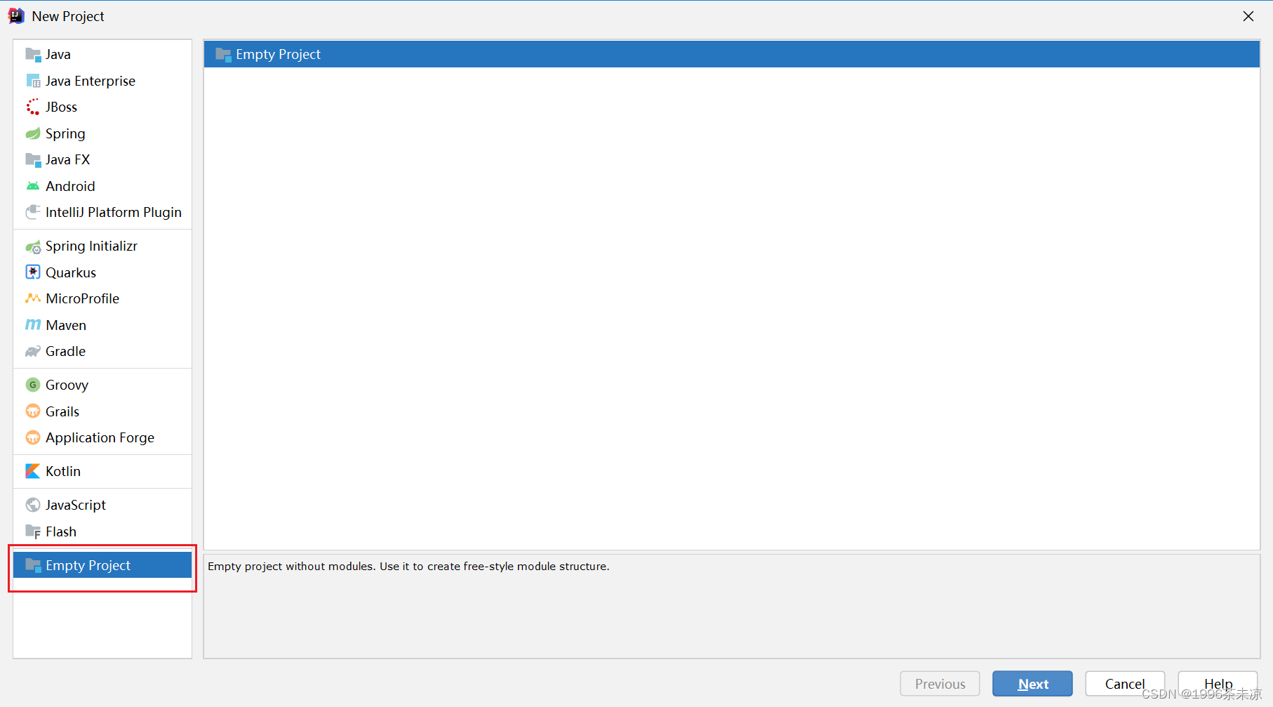Click the Java folder icon
1273x707 pixels.
point(33,55)
